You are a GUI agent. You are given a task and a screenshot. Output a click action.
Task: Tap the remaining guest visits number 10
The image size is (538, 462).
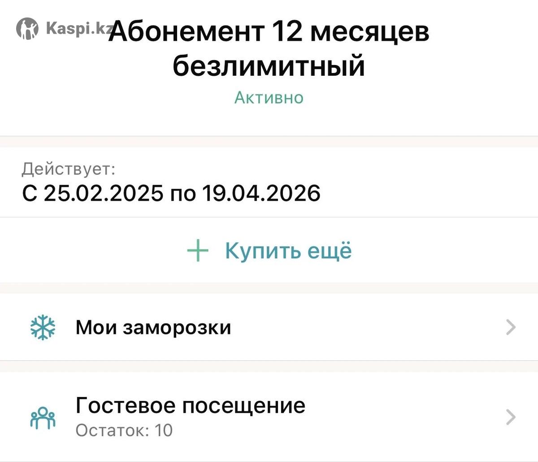tap(164, 431)
